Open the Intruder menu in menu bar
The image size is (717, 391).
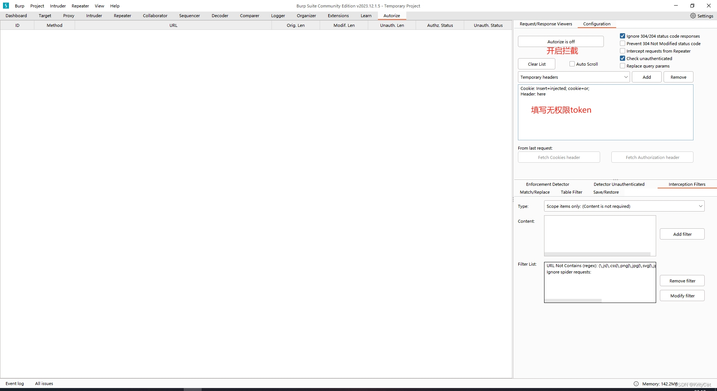pyautogui.click(x=58, y=6)
